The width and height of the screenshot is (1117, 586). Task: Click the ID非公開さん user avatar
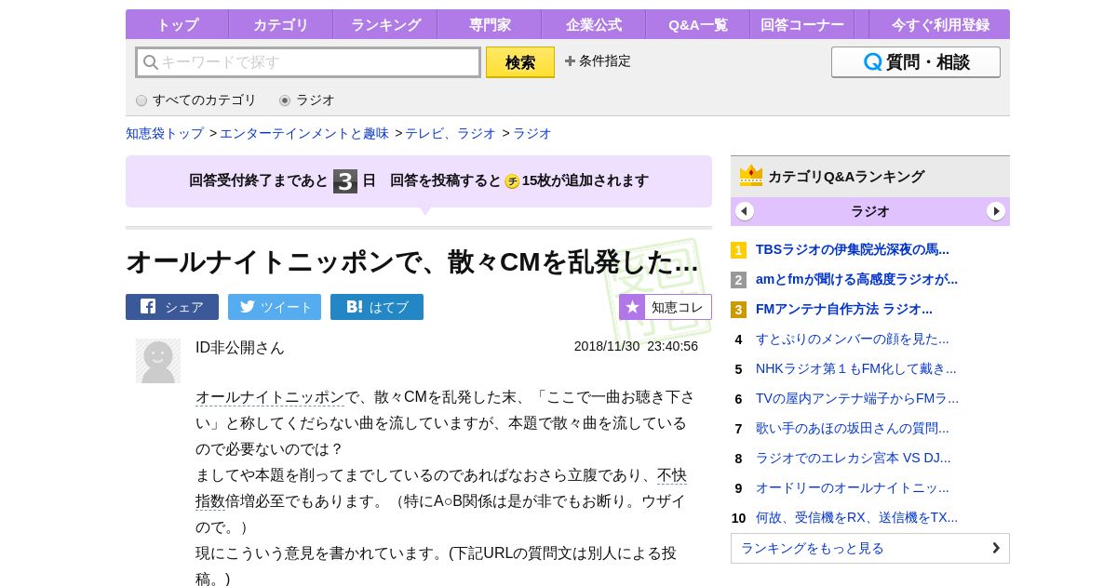(x=158, y=361)
